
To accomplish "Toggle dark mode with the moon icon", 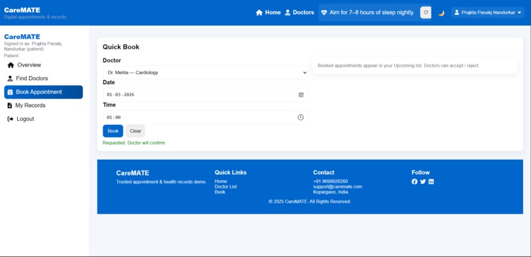I will click(x=441, y=13).
